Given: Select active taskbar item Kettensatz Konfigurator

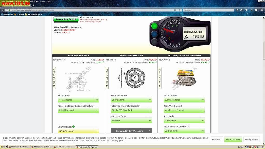Looking at the screenshot, I should pyautogui.click(x=87, y=147).
